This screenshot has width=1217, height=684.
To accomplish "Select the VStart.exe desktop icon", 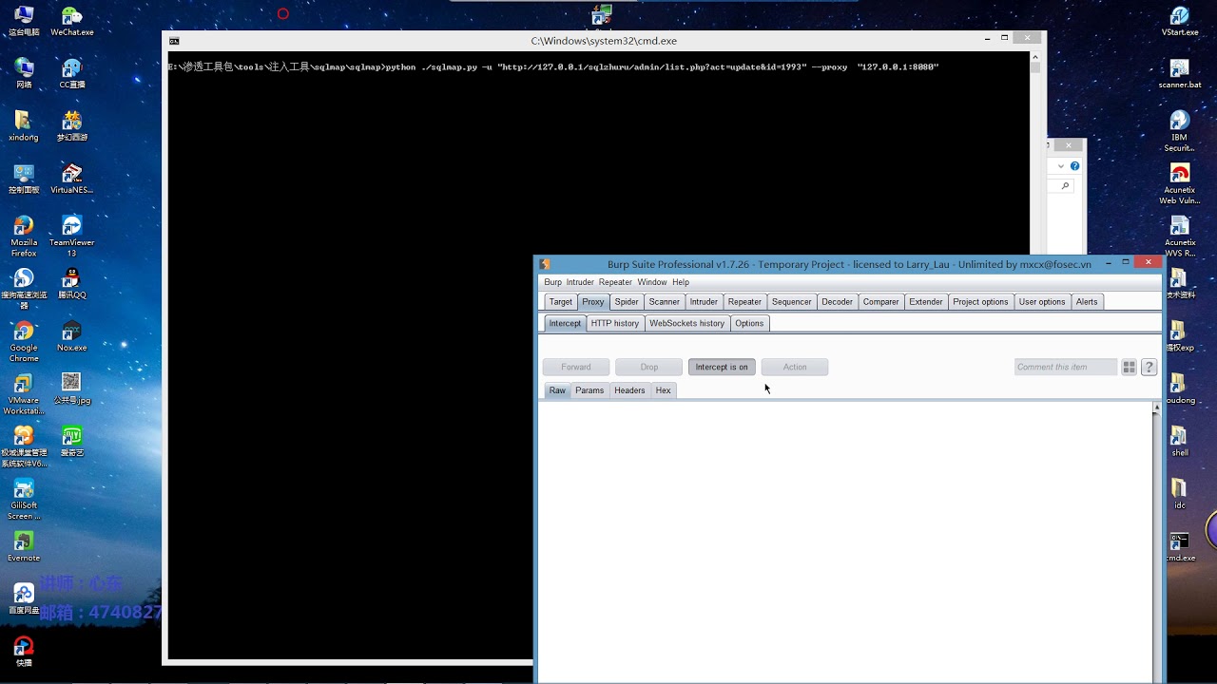I will tap(1180, 21).
